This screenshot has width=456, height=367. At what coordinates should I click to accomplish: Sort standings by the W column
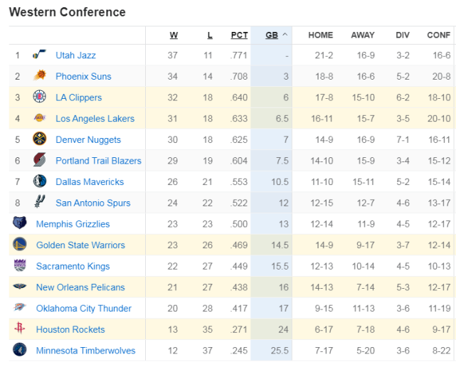coord(174,35)
